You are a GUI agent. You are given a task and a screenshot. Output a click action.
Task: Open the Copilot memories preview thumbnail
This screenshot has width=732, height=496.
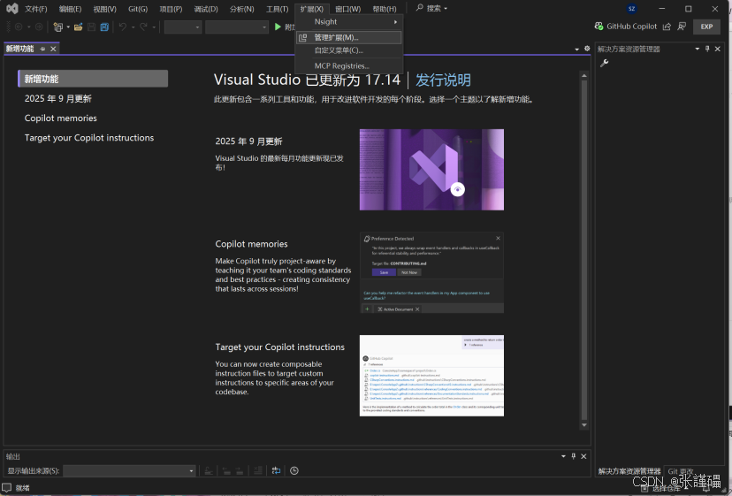pos(431,272)
